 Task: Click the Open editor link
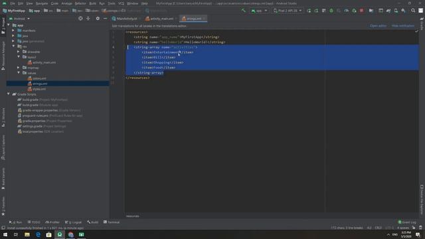[378, 26]
